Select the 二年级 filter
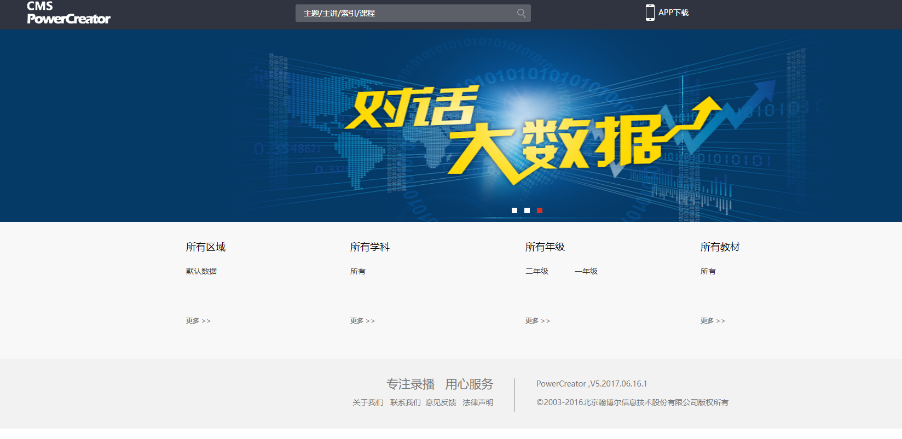 pyautogui.click(x=537, y=271)
